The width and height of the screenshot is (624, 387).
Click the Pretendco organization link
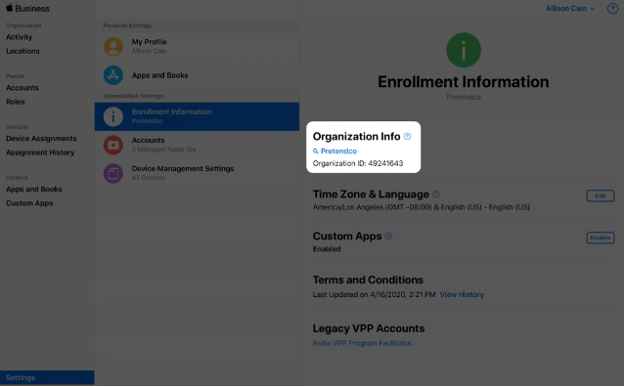pyautogui.click(x=338, y=151)
